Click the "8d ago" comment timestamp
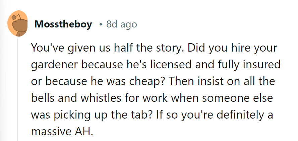This screenshot has width=298, height=141. (121, 25)
